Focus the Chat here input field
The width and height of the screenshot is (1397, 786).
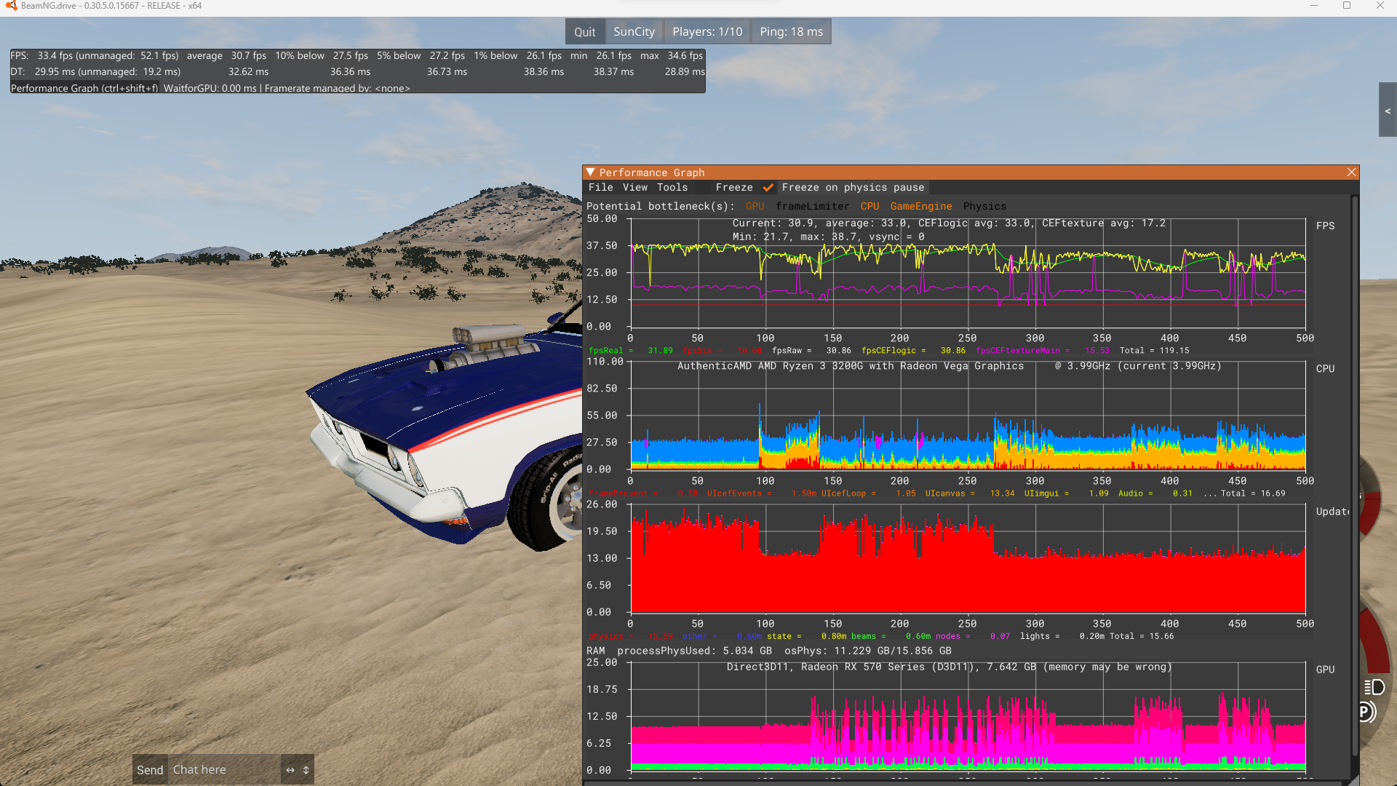coord(224,770)
